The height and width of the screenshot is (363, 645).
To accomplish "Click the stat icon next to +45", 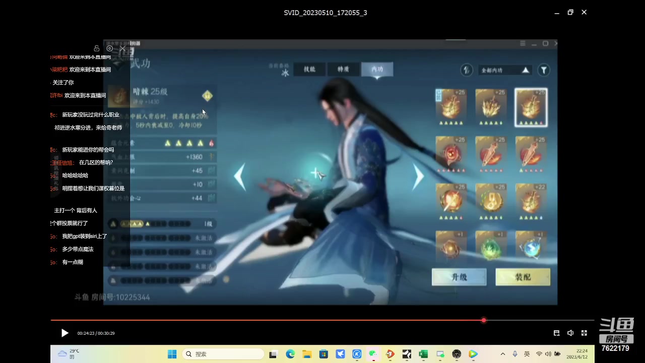I will click(212, 171).
